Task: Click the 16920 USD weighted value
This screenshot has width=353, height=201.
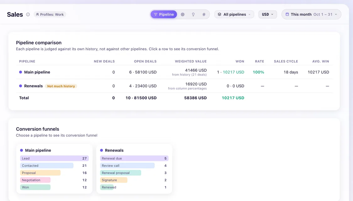Action: (x=196, y=84)
